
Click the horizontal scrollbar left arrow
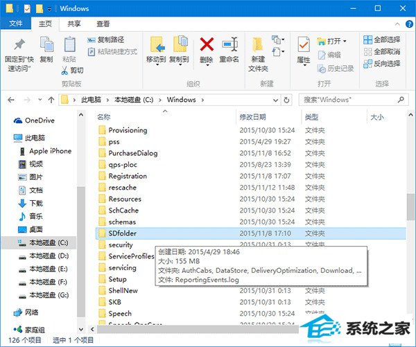(92, 330)
